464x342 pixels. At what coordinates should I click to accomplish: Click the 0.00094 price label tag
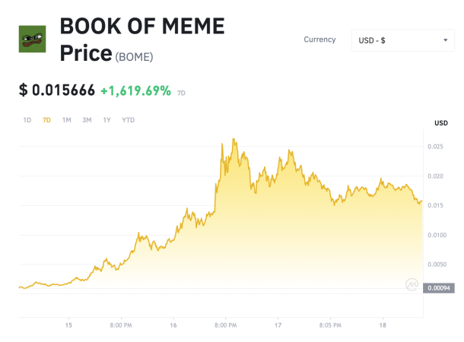[440, 288]
